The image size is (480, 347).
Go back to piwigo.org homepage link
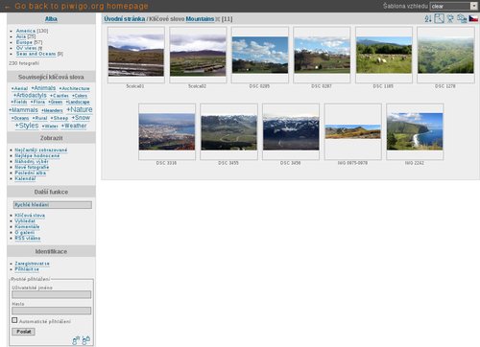click(77, 6)
